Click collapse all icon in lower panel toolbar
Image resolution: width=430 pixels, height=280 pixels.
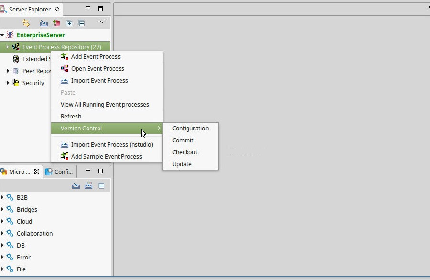click(x=101, y=186)
